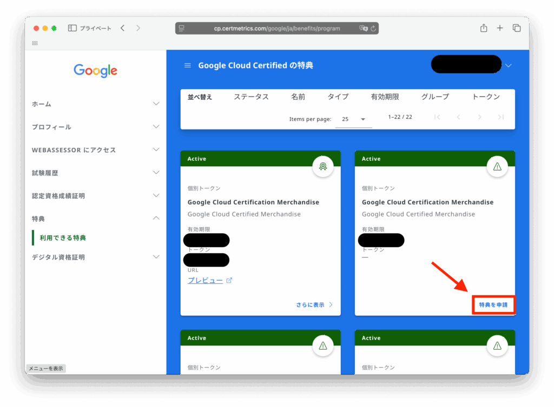The image size is (554, 407).
Task: Click the 並べ替え label
Action: tap(200, 97)
